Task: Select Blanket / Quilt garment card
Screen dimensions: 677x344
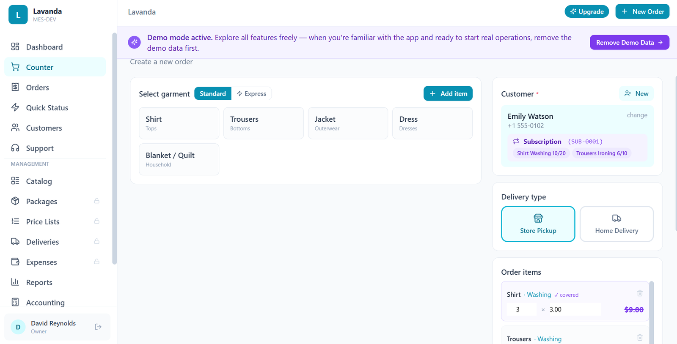Action: 179,159
